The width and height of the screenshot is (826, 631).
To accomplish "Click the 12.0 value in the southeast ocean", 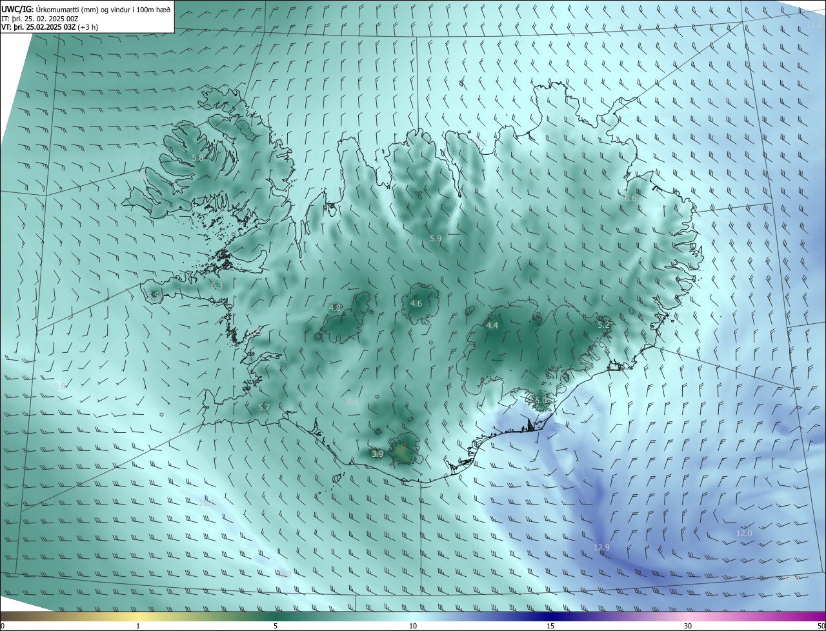I will 744,533.
